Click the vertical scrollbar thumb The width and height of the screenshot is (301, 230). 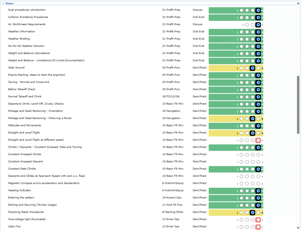pos(298,105)
